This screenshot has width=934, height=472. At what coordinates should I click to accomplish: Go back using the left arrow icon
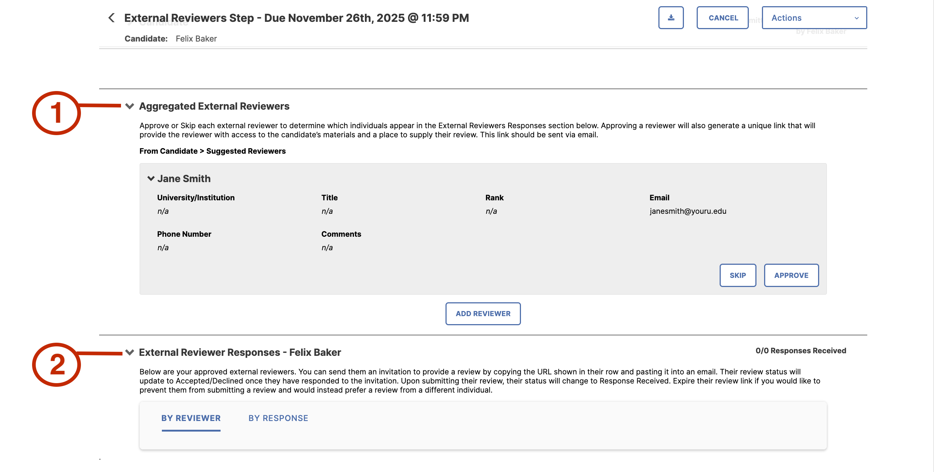click(x=112, y=17)
